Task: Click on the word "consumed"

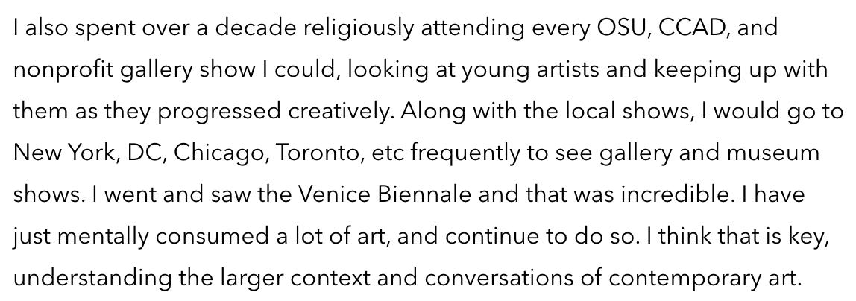Action: [213, 237]
